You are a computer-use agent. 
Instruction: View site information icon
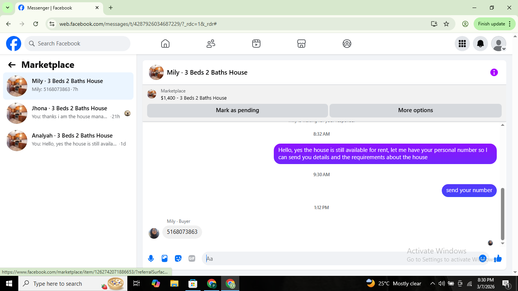coord(52,24)
